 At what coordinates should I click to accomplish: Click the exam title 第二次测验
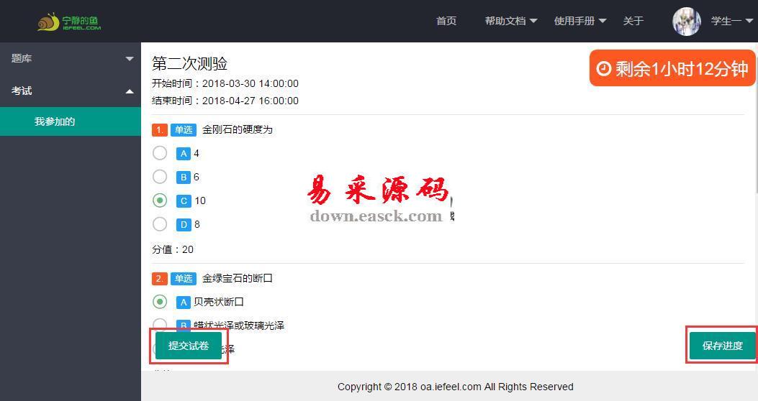[189, 64]
